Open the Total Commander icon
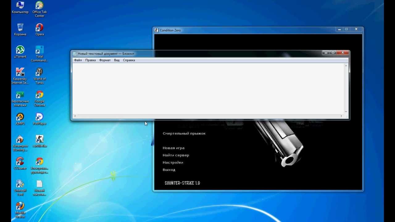The image size is (395, 222). click(x=39, y=54)
